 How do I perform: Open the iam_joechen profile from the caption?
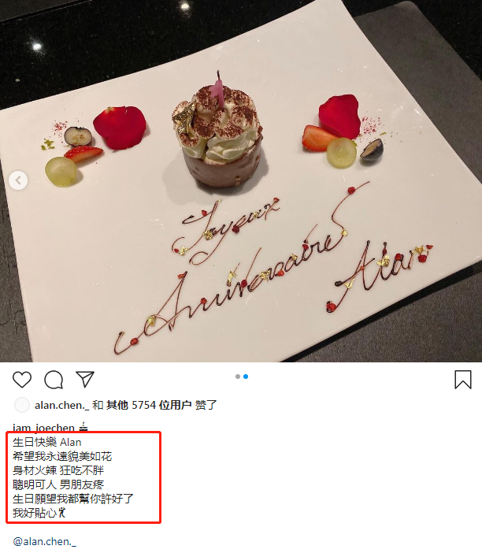point(44,427)
